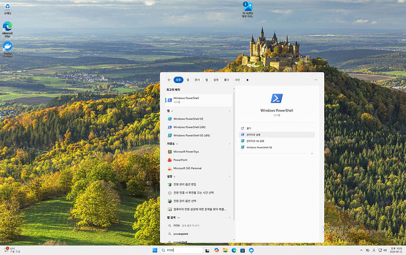406x255 pixels.
Task: Click 관리자로 실행 (Run as administrator)
Action: [x=277, y=134]
